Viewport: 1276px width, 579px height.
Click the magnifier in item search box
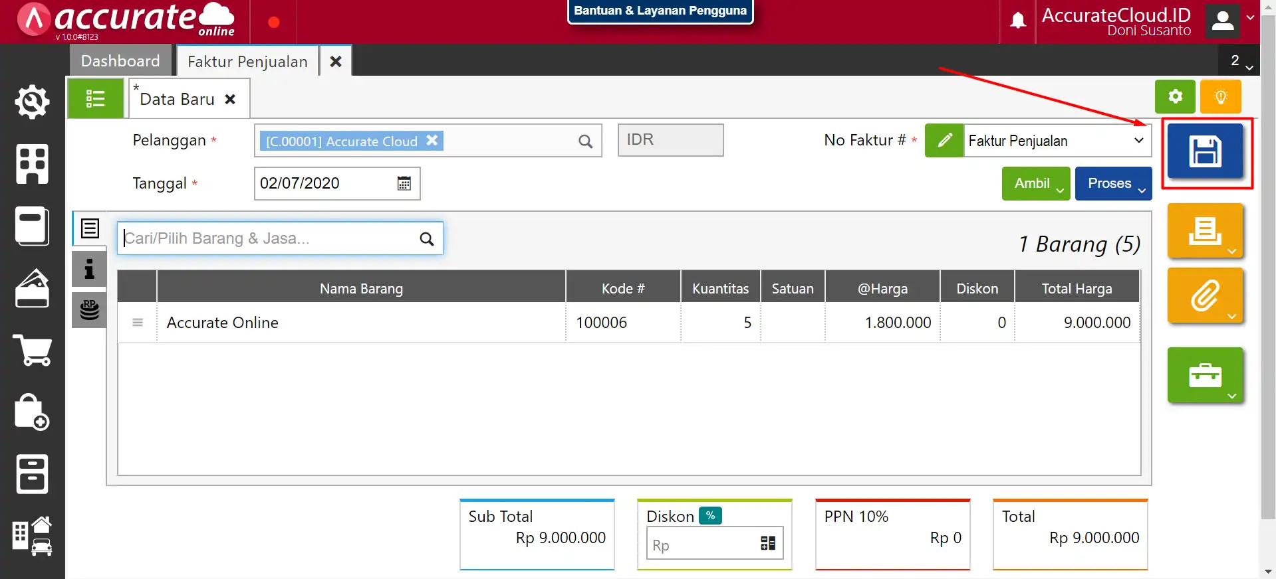(x=427, y=238)
